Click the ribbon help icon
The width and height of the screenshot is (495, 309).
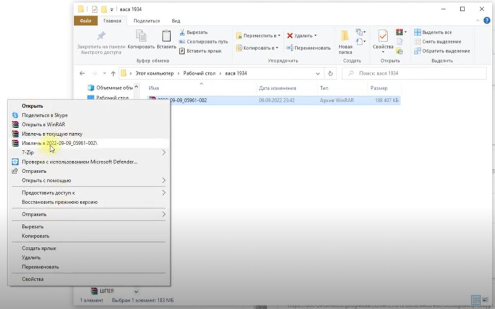coord(487,20)
